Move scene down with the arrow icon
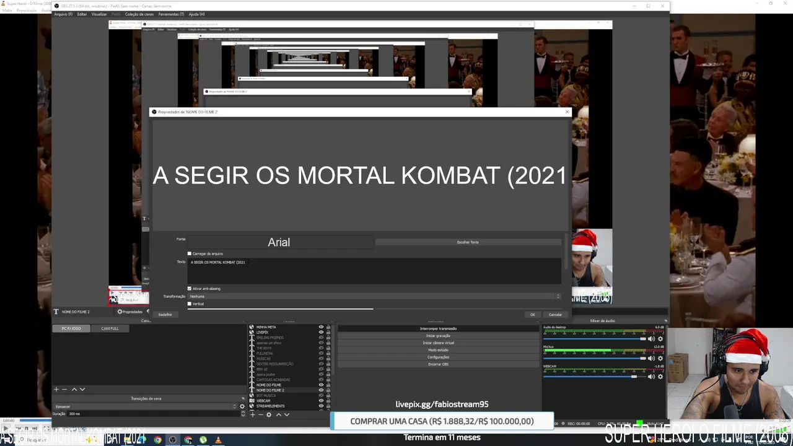This screenshot has height=446, width=793. pyautogui.click(x=82, y=390)
